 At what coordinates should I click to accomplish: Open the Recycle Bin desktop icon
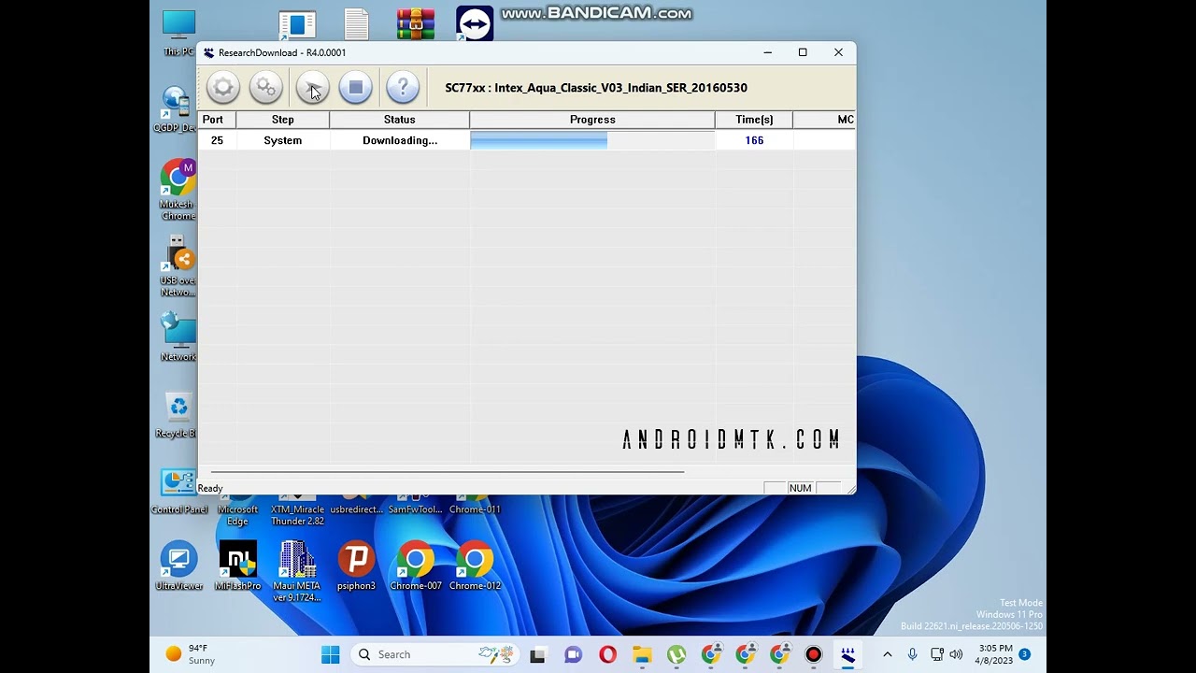tap(178, 415)
